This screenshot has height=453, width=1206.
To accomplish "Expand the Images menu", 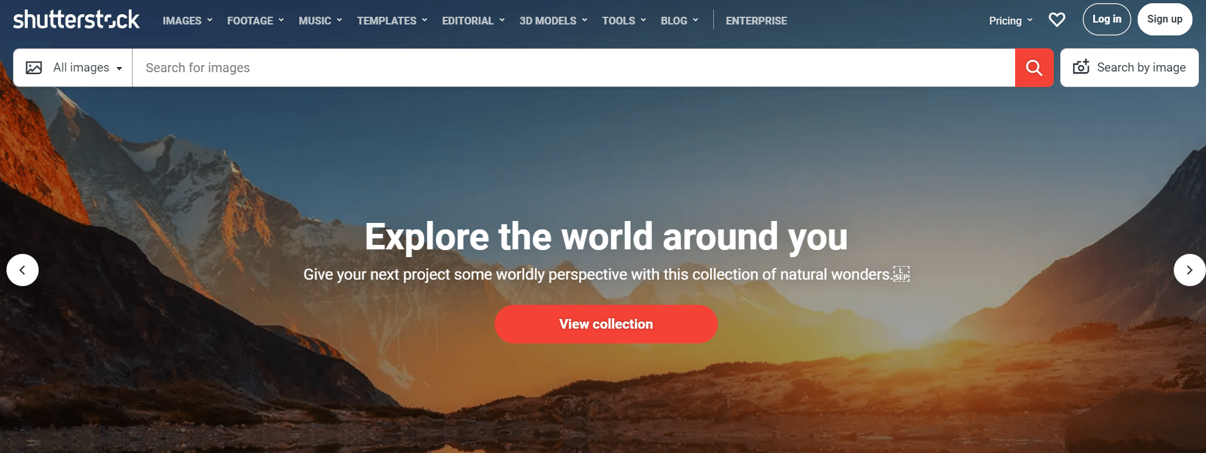I will pos(187,21).
